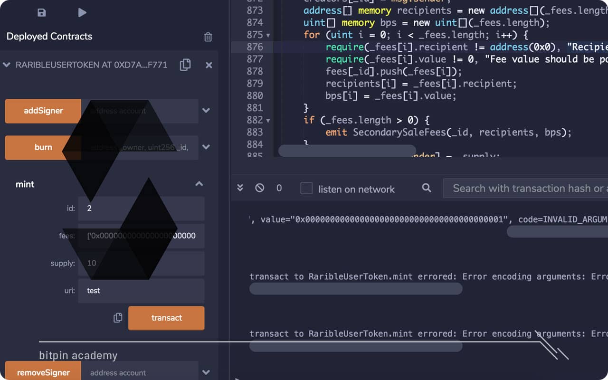Image resolution: width=608 pixels, height=380 pixels.
Task: Toggle the terminal with the double-chevron icon
Action: (x=240, y=188)
